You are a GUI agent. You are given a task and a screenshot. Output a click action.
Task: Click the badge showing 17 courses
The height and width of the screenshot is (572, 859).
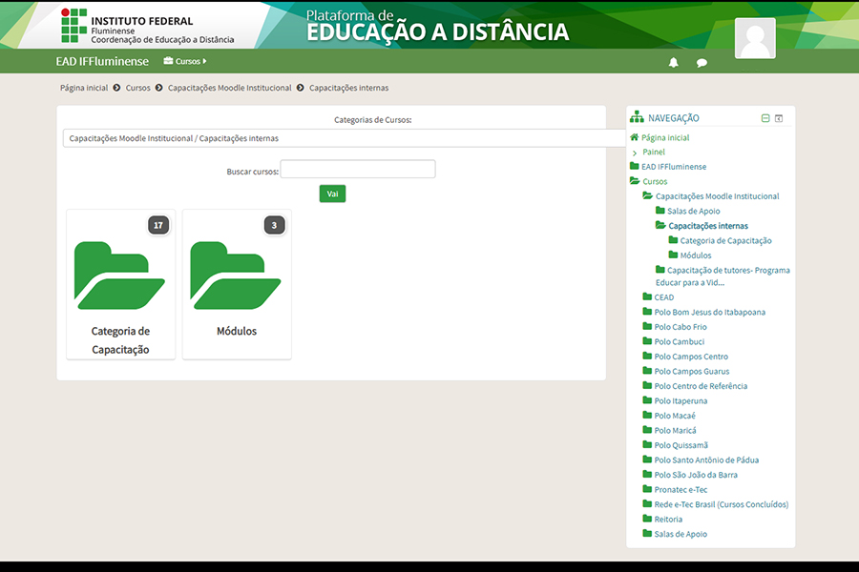(x=158, y=225)
